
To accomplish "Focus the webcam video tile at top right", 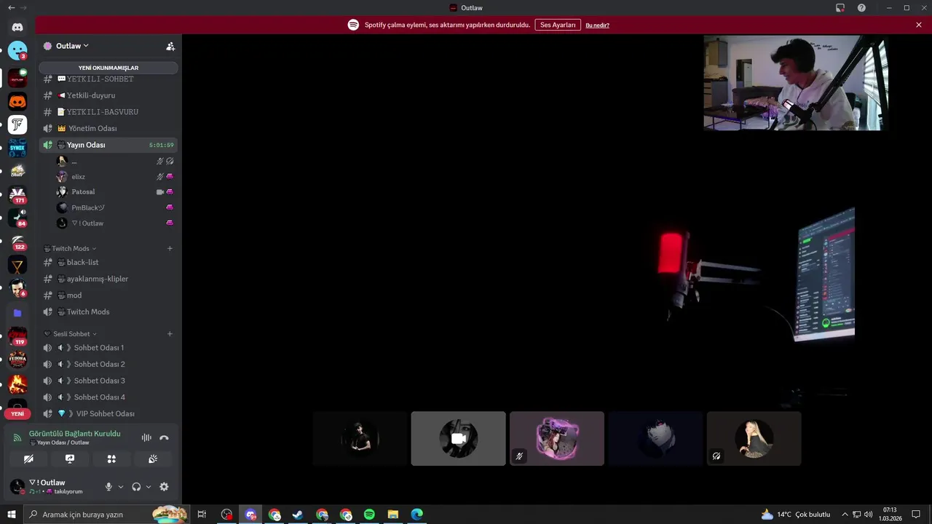I will pyautogui.click(x=796, y=83).
